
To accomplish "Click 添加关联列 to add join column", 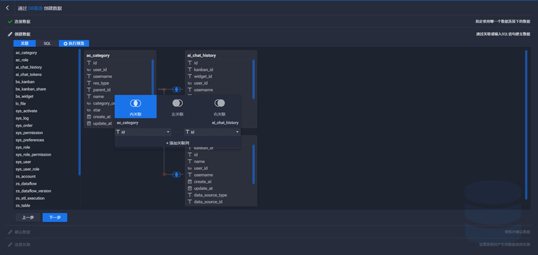I will (178, 143).
